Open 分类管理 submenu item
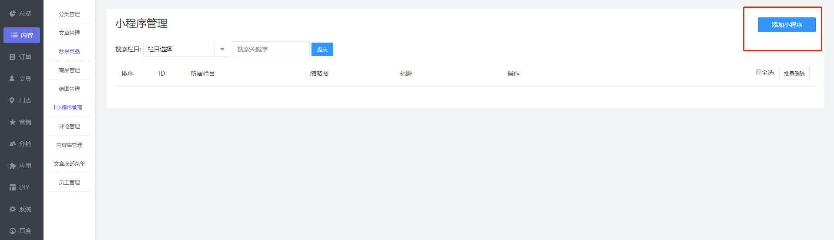 tap(70, 14)
